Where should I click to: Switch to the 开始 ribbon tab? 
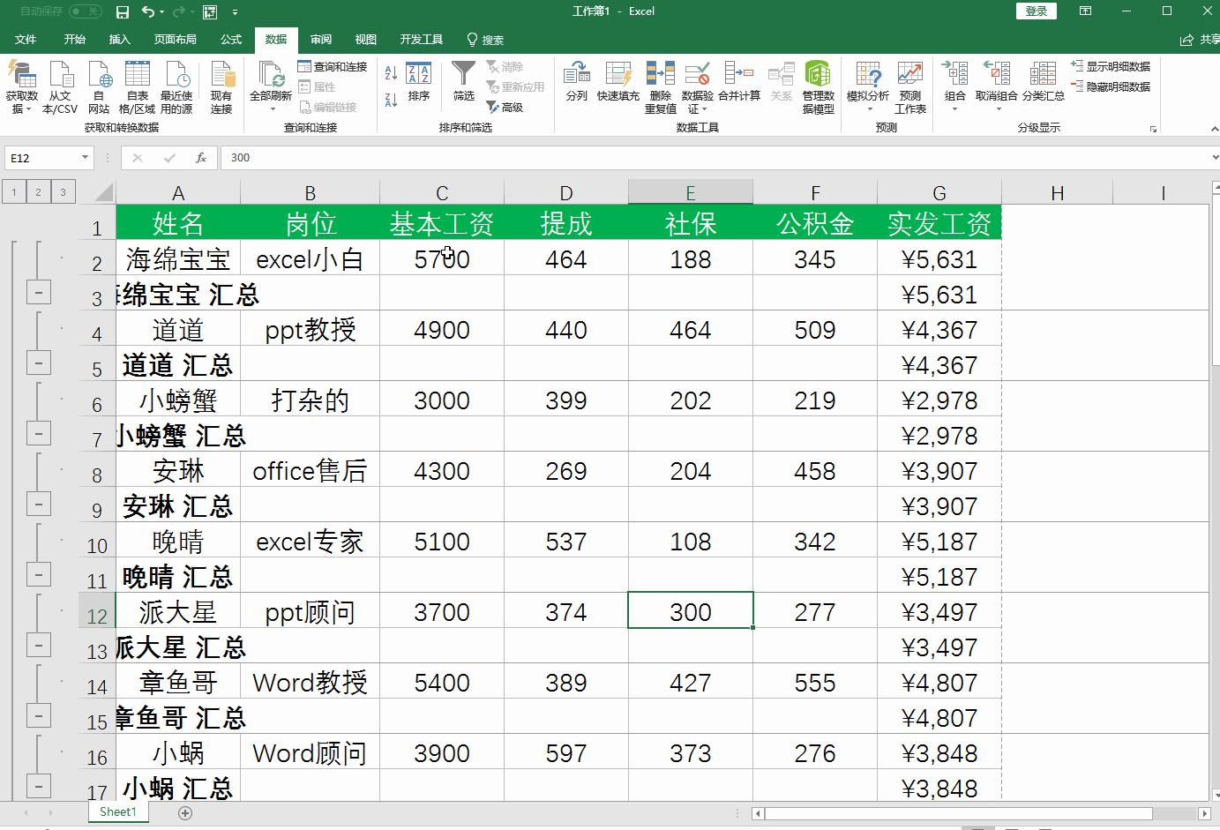(x=74, y=39)
